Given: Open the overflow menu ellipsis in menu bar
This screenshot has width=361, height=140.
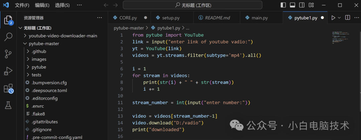Looking at the screenshot, I should pyautogui.click(x=79, y=5).
